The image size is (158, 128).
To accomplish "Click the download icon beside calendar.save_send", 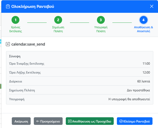I will [x=8, y=44].
